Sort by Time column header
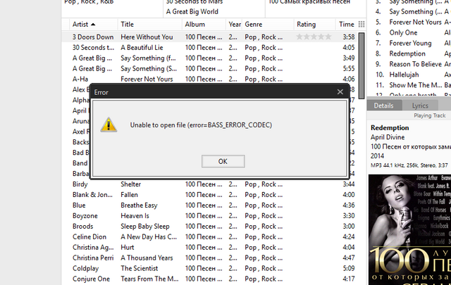Image resolution: width=451 pixels, height=285 pixels. click(x=346, y=24)
